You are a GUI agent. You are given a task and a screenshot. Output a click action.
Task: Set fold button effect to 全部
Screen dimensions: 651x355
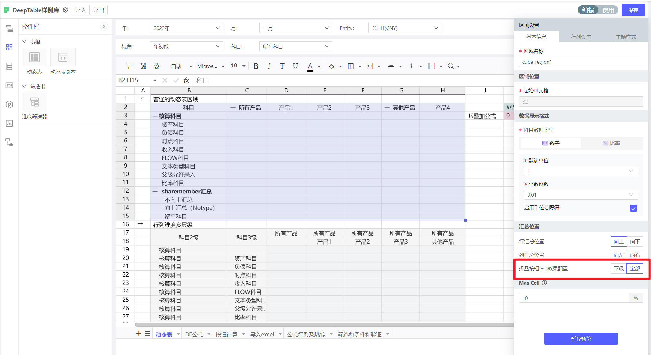point(635,268)
